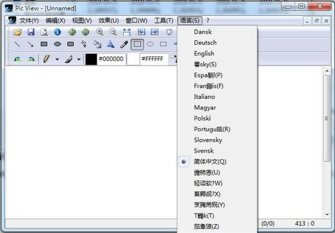
Task: Click the zoom out magnifier
Action: click(113, 32)
